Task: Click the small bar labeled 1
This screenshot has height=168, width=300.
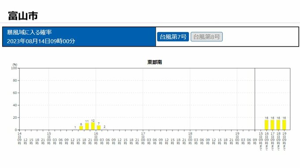Action: coord(75,129)
